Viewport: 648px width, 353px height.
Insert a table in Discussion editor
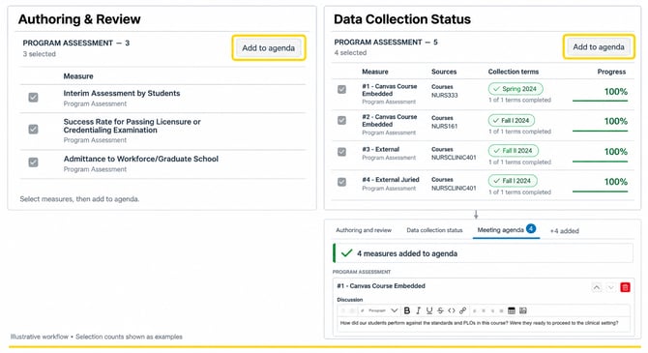tap(512, 310)
